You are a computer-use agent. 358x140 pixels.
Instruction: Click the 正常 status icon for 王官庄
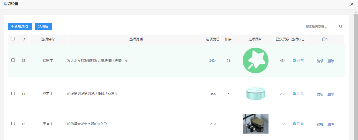point(294,124)
